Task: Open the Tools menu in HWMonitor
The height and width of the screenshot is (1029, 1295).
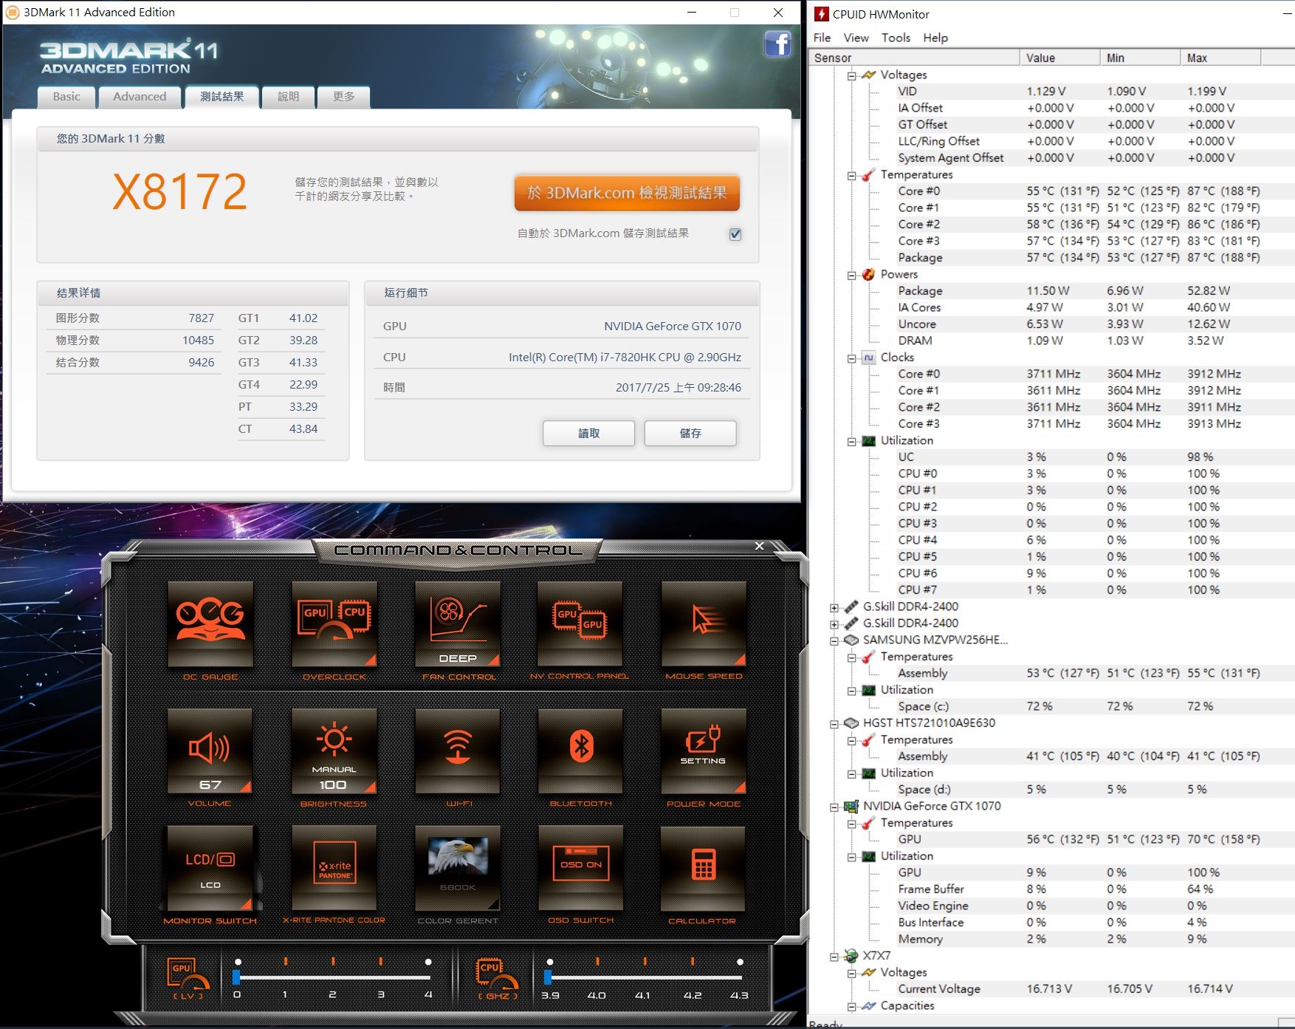Action: (896, 38)
